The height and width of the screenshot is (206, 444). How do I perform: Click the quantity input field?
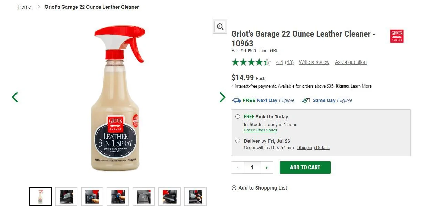[252, 168]
